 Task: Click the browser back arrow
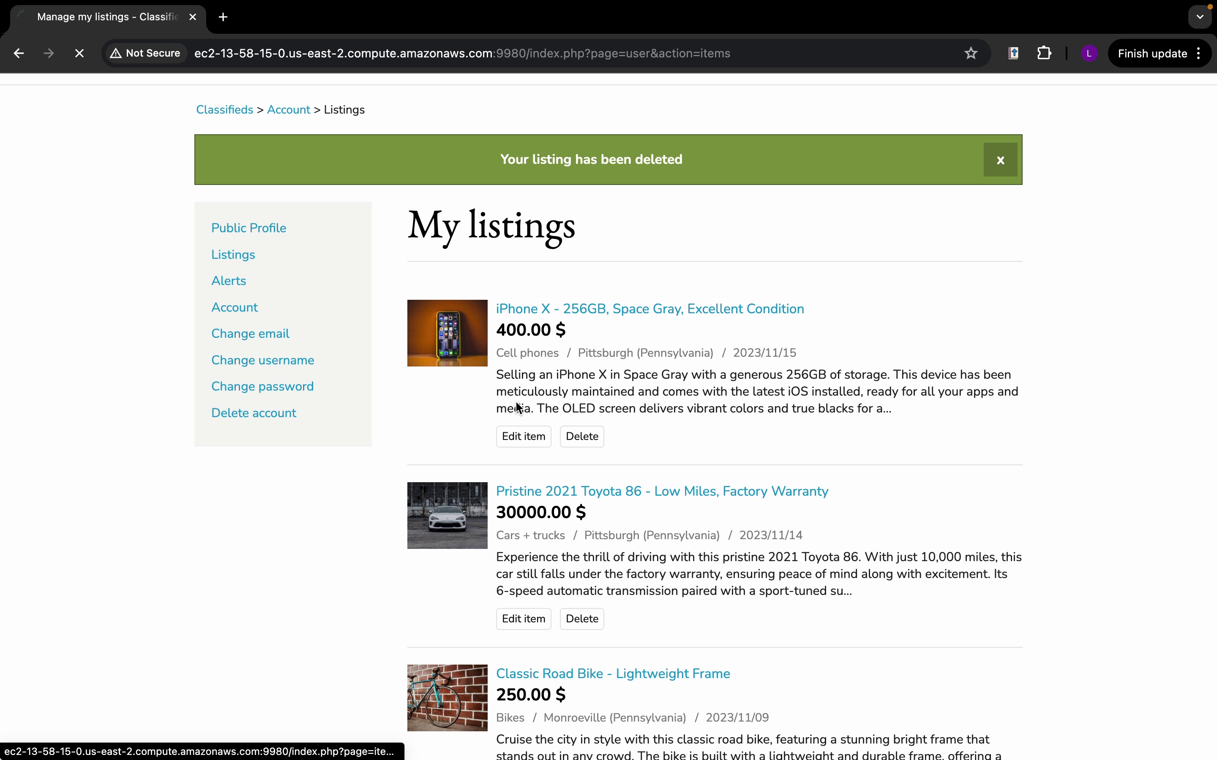pos(19,53)
